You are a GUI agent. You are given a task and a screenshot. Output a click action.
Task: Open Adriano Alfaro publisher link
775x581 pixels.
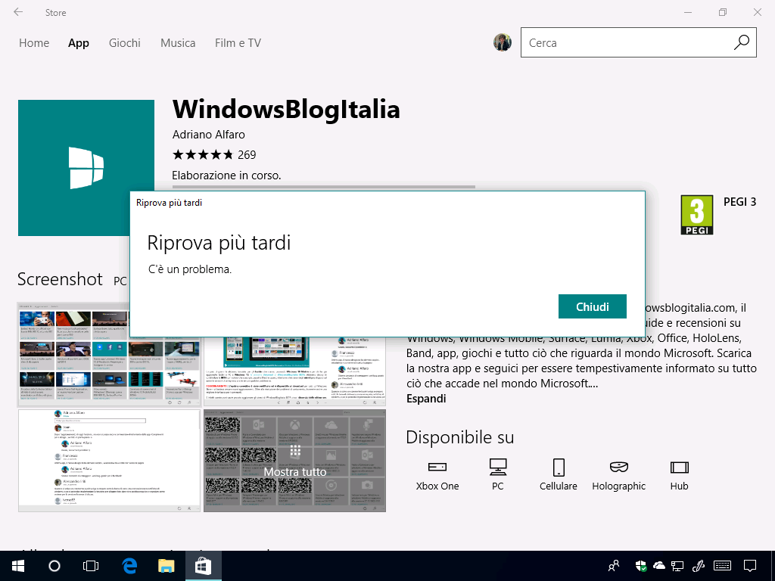209,135
